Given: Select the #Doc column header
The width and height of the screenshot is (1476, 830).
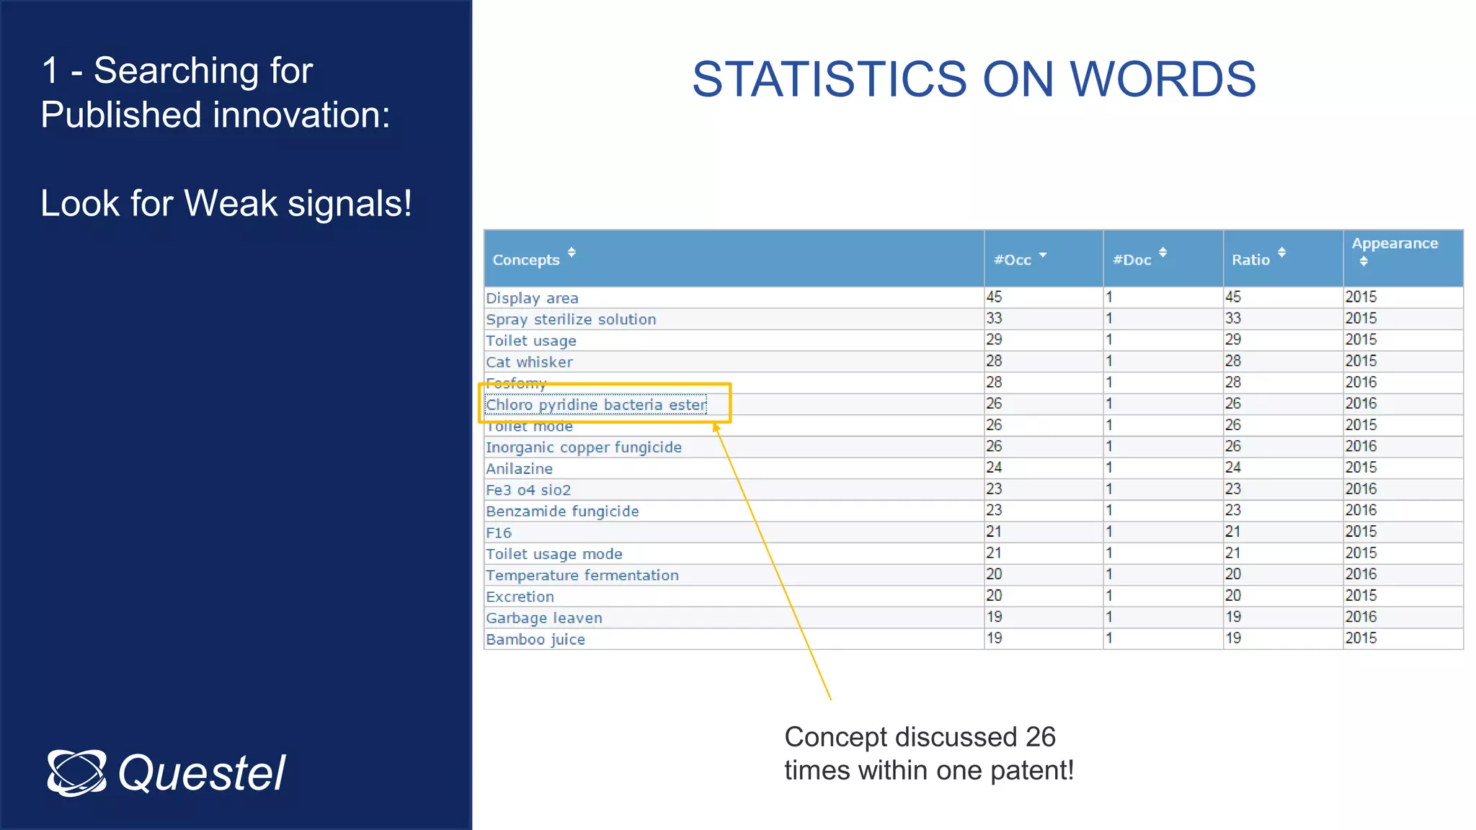Looking at the screenshot, I should pos(1163,259).
